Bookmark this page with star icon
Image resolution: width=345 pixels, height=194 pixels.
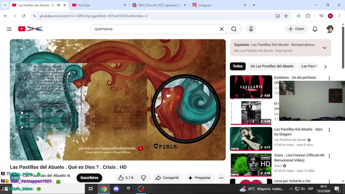click(286, 16)
